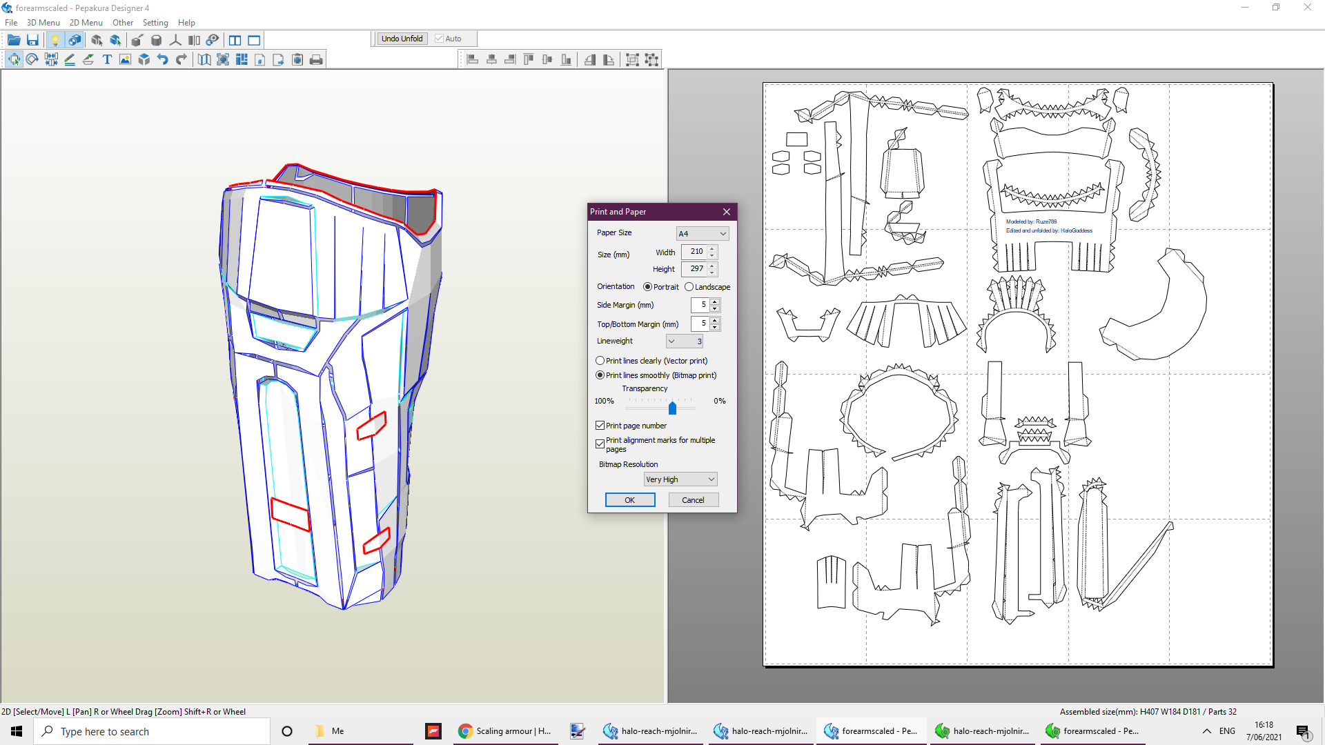Select the Select/Move tool icon
Image resolution: width=1325 pixels, height=745 pixels.
coord(14,59)
